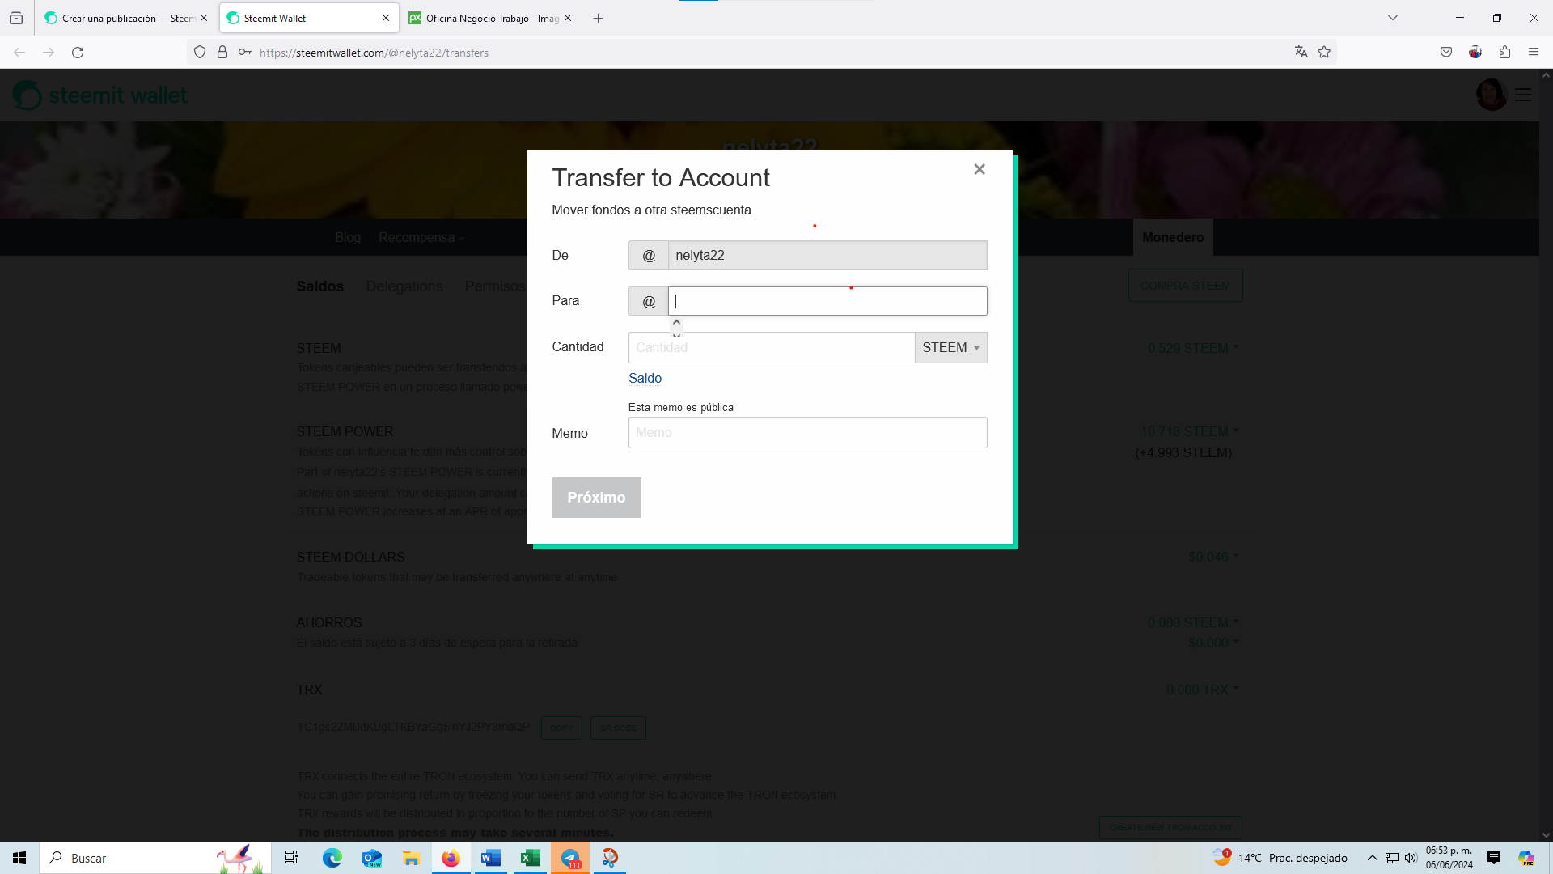Click the Pocket save icon
This screenshot has height=874, width=1553.
[x=1446, y=52]
